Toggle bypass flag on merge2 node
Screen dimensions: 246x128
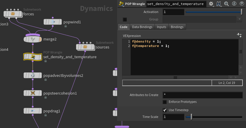coord(26,39)
